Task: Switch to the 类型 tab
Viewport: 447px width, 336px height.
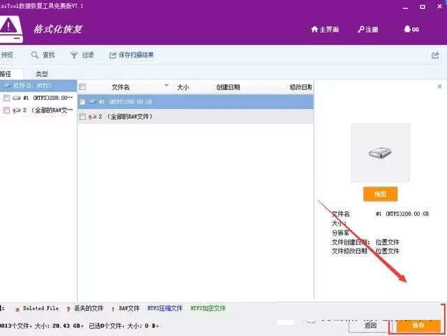Action: coord(42,74)
